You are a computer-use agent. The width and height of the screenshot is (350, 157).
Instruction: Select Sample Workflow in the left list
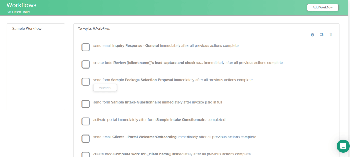click(27, 29)
